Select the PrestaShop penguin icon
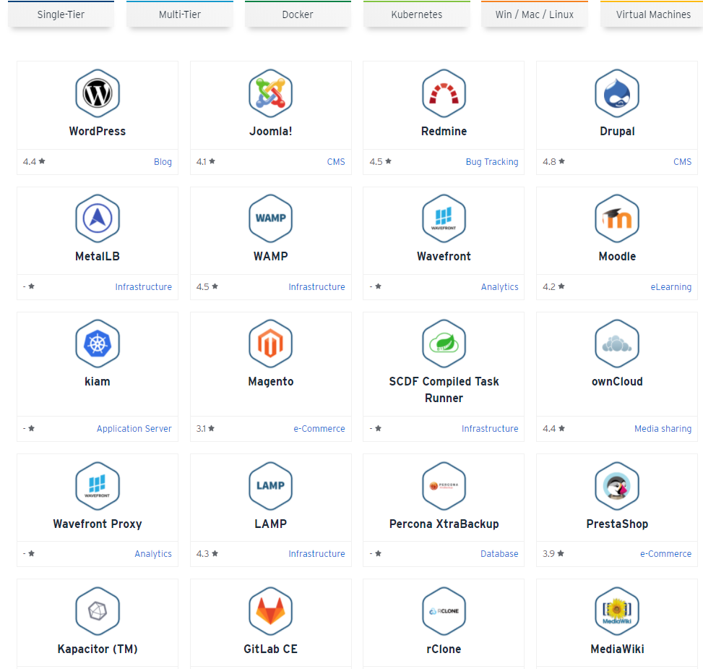The image size is (703, 669). 617,486
